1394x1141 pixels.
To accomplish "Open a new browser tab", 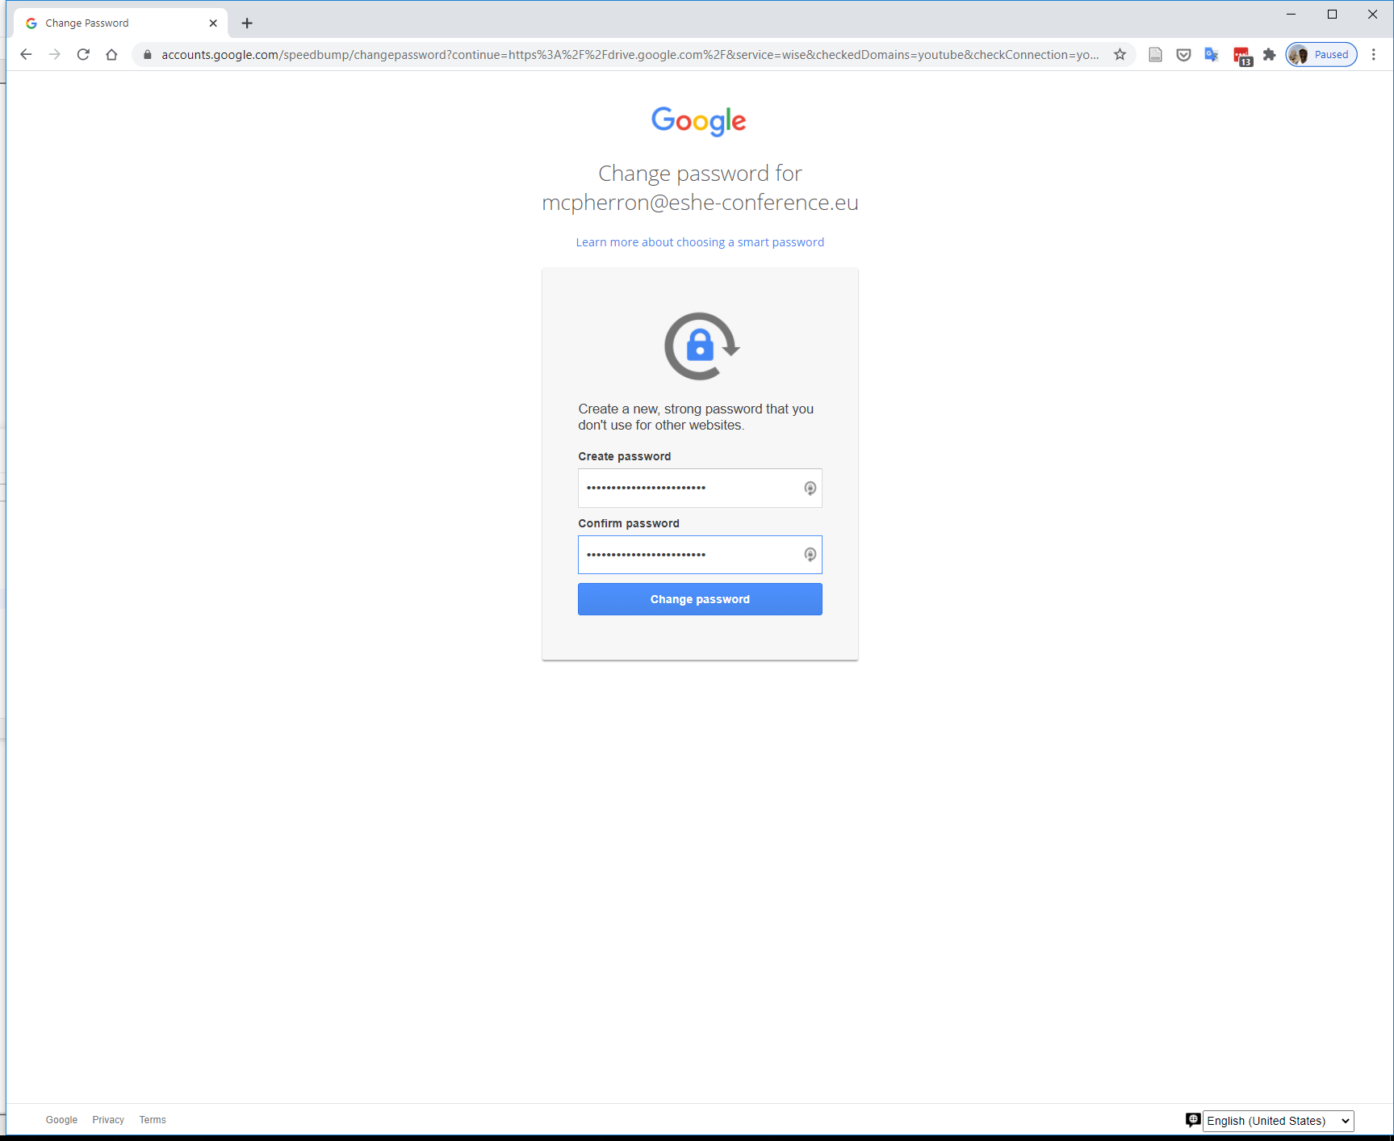I will tap(247, 23).
